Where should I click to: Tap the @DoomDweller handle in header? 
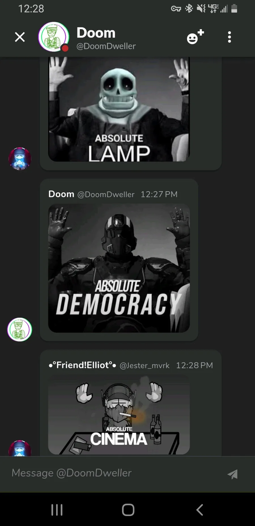tap(106, 46)
